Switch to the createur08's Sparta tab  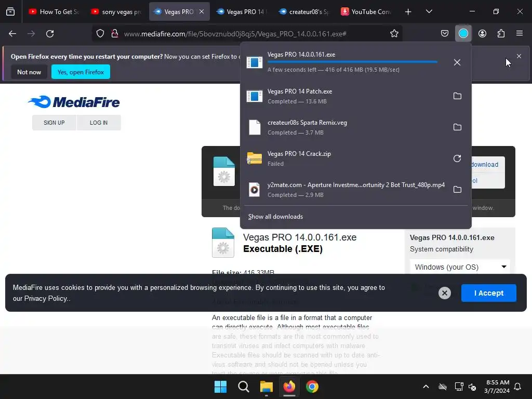coord(303,11)
